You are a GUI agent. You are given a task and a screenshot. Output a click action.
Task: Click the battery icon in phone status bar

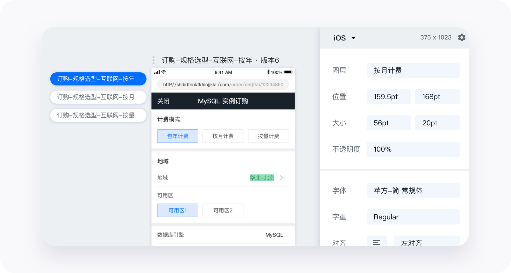tap(288, 72)
